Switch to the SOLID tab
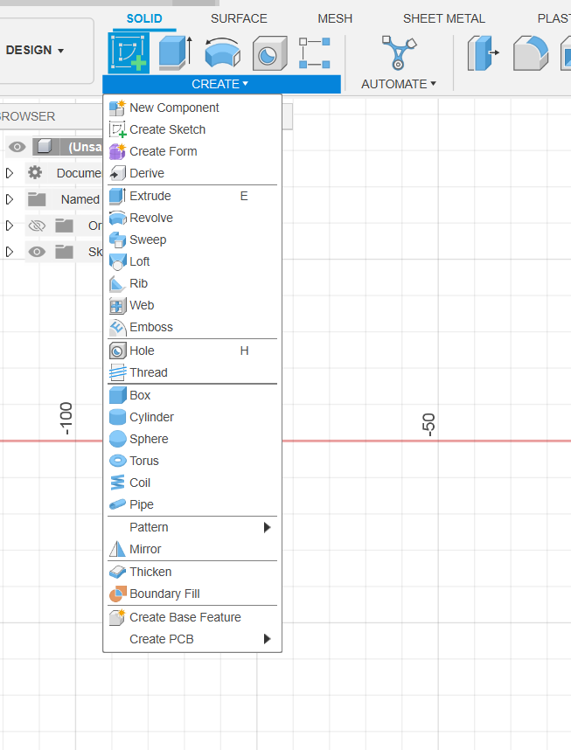The height and width of the screenshot is (750, 571). pos(144,18)
